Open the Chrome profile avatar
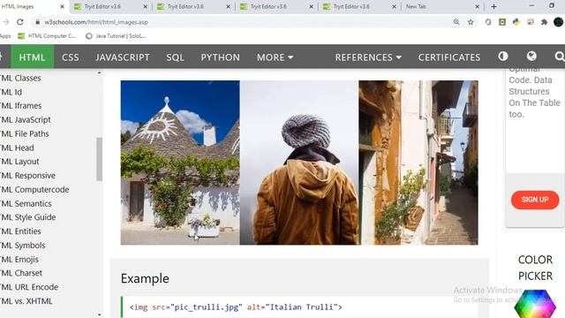This screenshot has height=318, width=565. point(558,22)
